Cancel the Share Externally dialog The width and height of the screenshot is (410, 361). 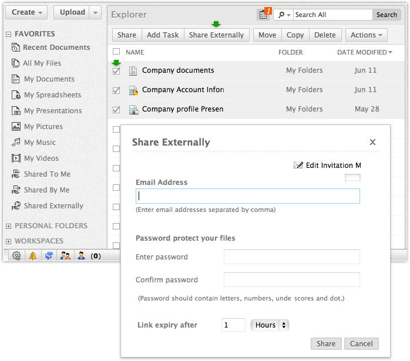tap(361, 344)
